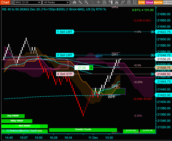Open the strategies icon in toolbar
Screen dimensions: 172x141
129,2
